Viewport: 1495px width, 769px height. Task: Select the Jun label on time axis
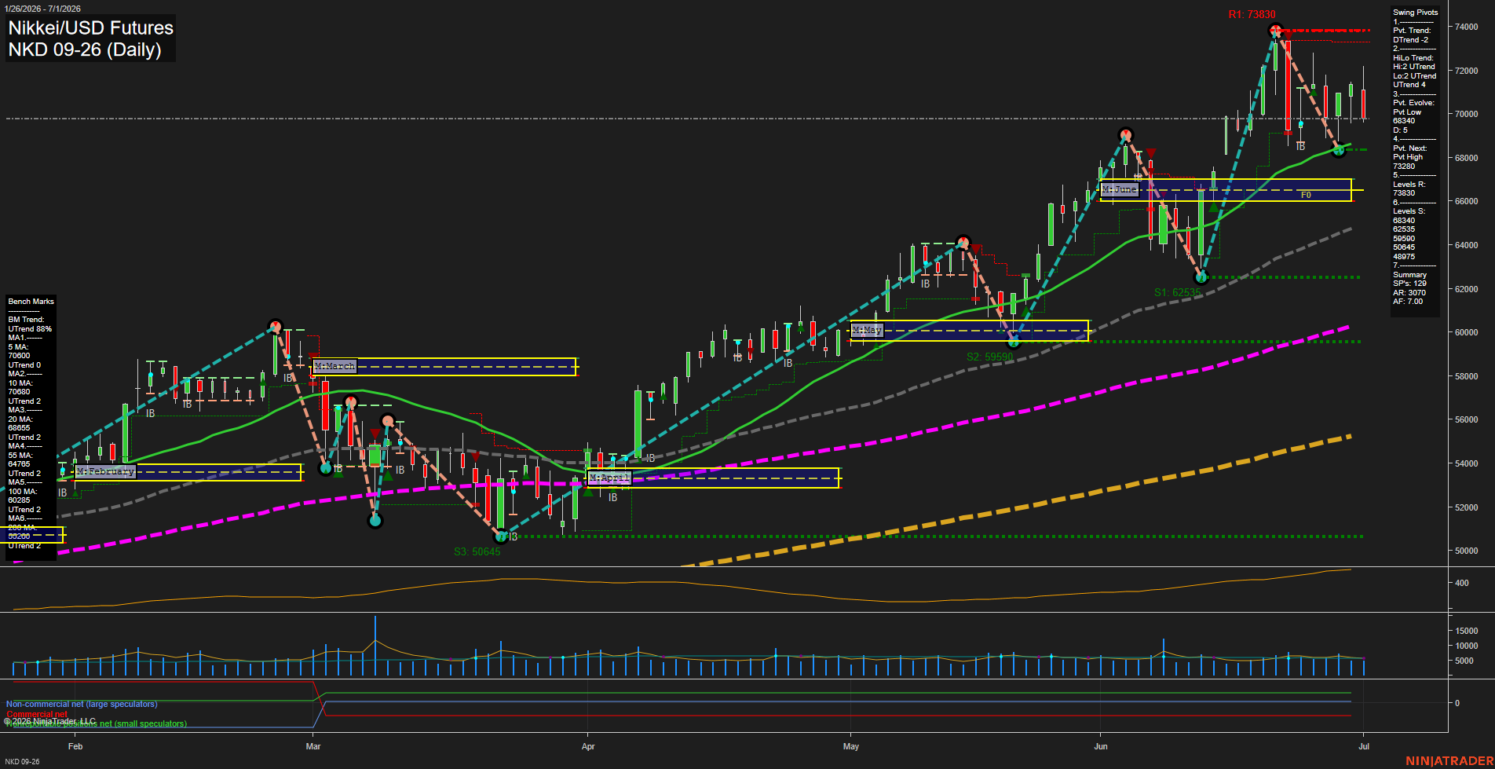point(1101,746)
